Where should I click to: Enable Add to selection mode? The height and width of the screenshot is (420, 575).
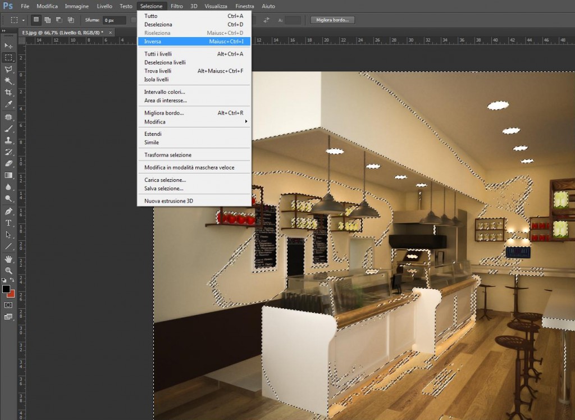coord(47,20)
